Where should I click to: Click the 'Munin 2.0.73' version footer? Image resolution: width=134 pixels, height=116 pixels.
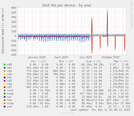pyautogui.click(x=67, y=113)
